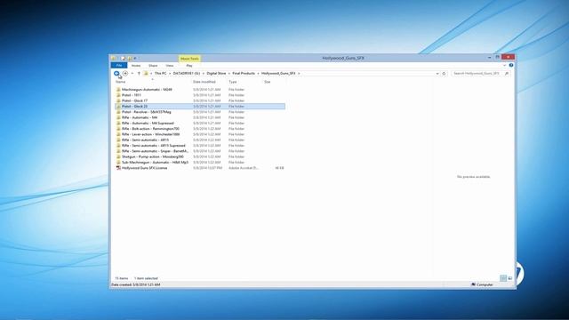569x320 pixels.
Task: Select the Pistol - Glock 23 folder
Action: point(200,107)
